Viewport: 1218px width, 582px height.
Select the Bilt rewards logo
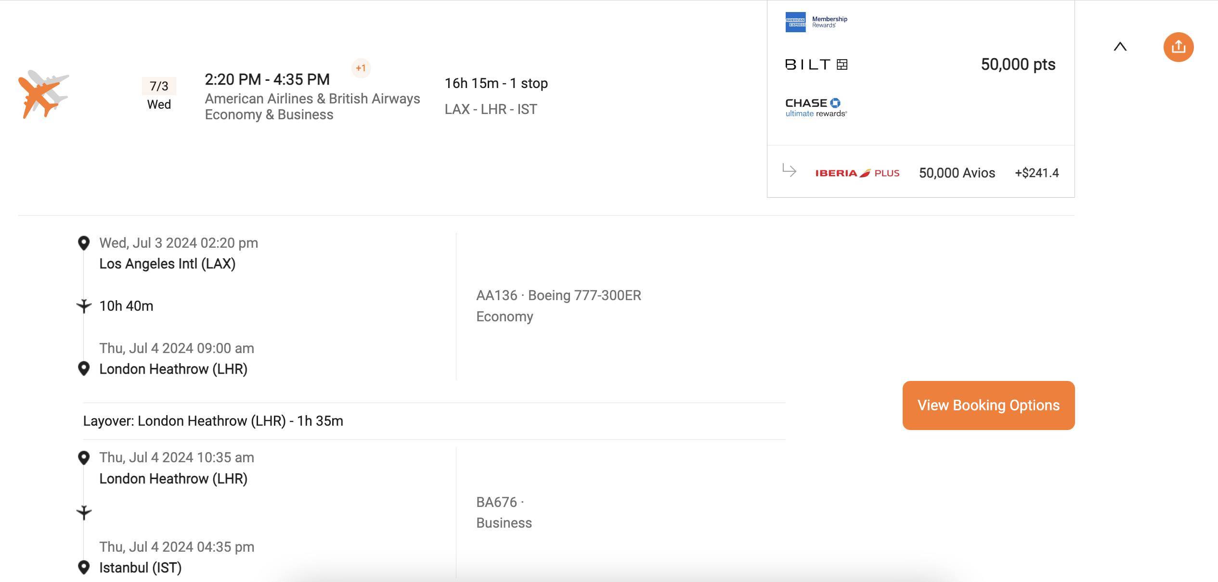tap(816, 64)
